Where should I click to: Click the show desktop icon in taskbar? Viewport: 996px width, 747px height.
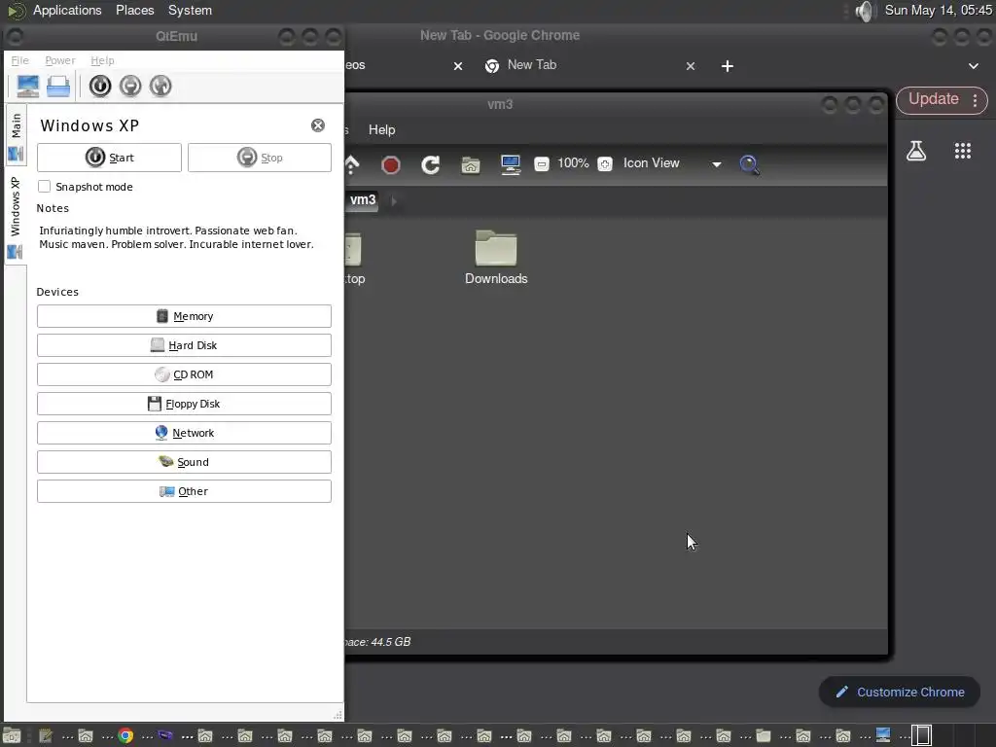click(12, 735)
